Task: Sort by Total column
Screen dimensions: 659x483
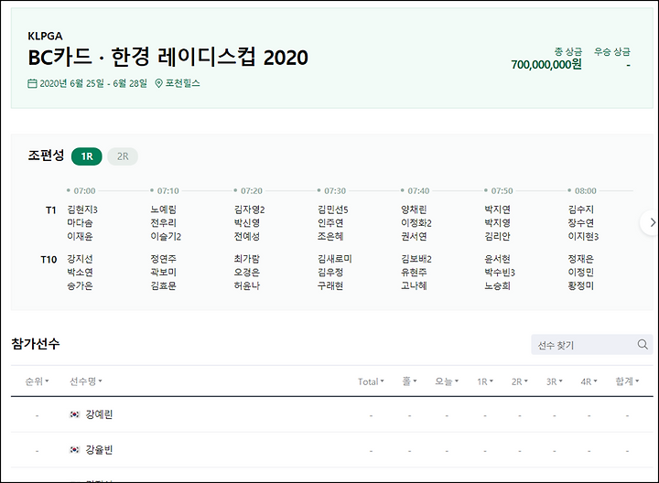Action: [x=371, y=381]
